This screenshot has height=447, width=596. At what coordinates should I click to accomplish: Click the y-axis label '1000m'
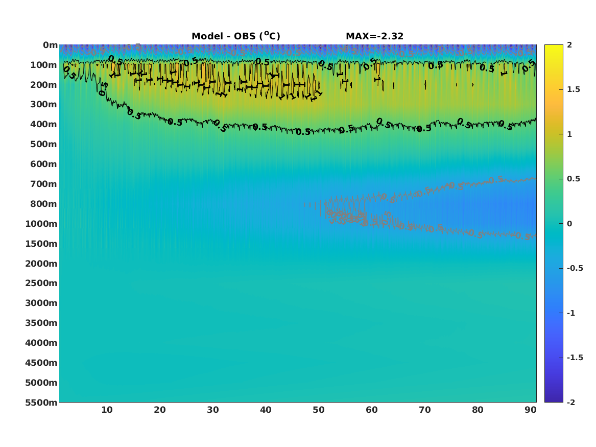41,224
